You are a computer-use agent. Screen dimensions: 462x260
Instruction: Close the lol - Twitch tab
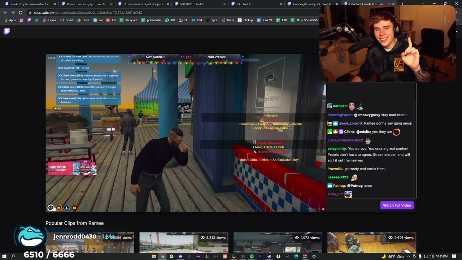tap(281, 4)
